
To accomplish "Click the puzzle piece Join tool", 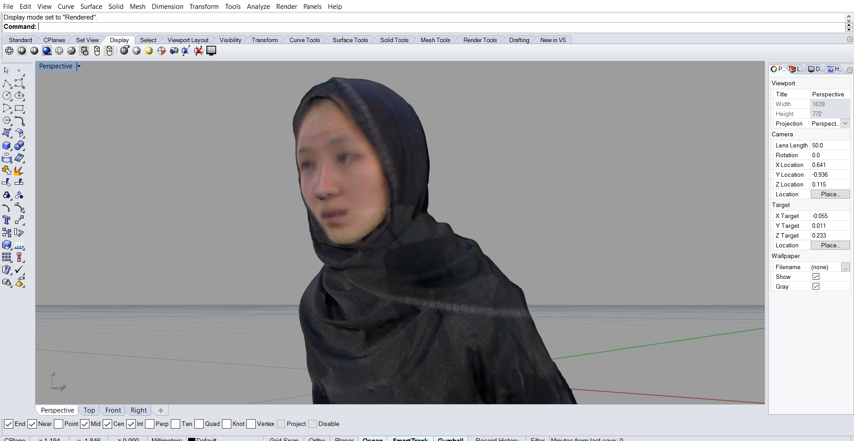I will 7,171.
